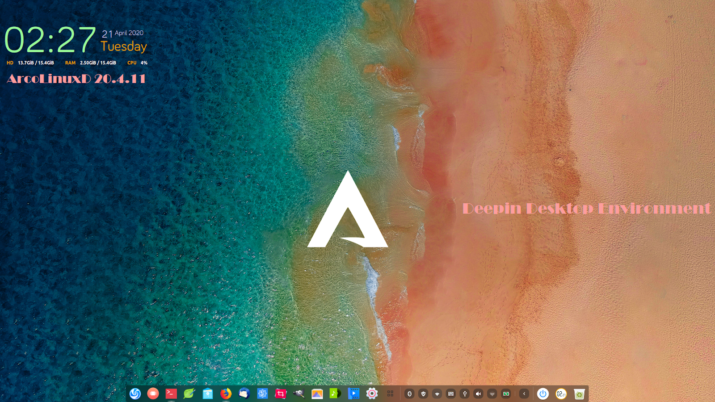Open the clock widget in the dock
This screenshot has width=715, height=402.
(x=561, y=394)
